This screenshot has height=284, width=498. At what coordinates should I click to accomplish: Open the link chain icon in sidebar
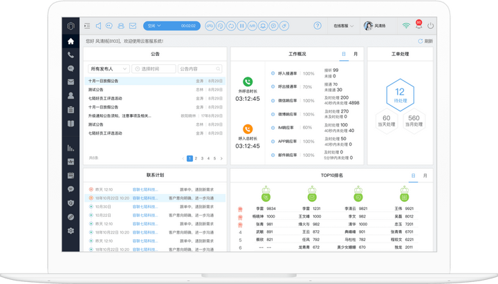click(71, 217)
